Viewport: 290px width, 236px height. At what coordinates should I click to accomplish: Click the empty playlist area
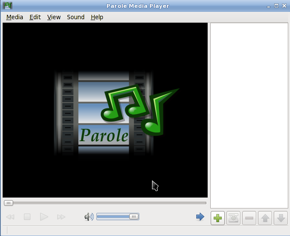point(249,115)
